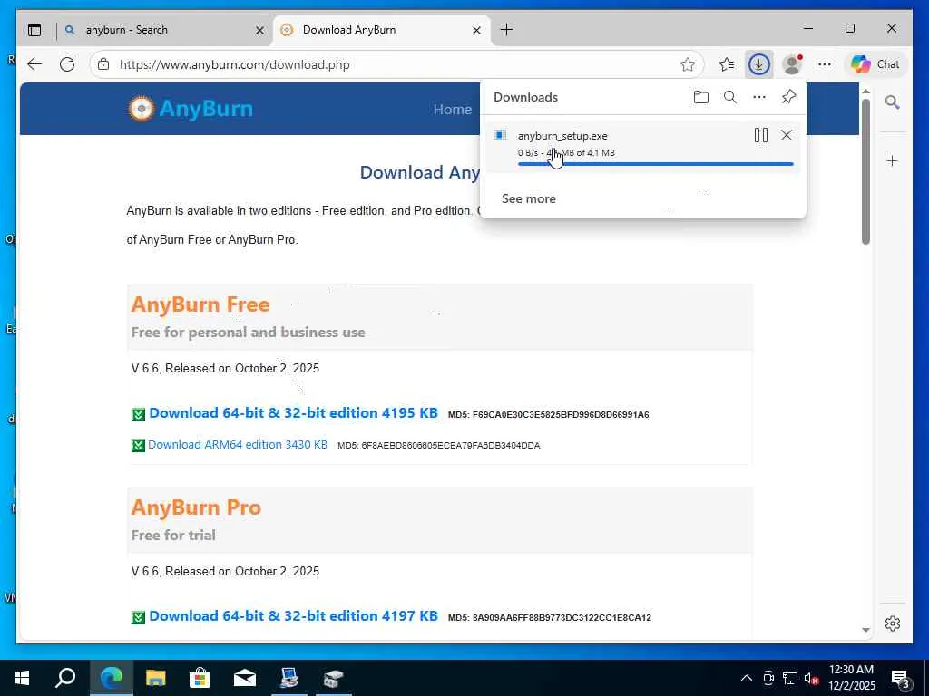Open the Home navigation link
This screenshot has height=696, width=929.
click(x=452, y=110)
